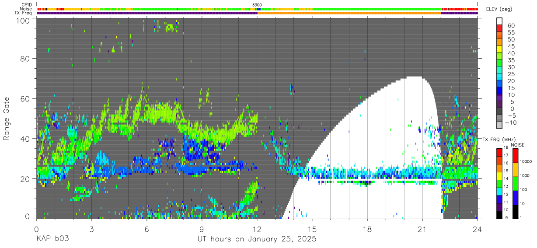
Task: Select the 17 value in TX FRQ legend
Action: point(506,155)
